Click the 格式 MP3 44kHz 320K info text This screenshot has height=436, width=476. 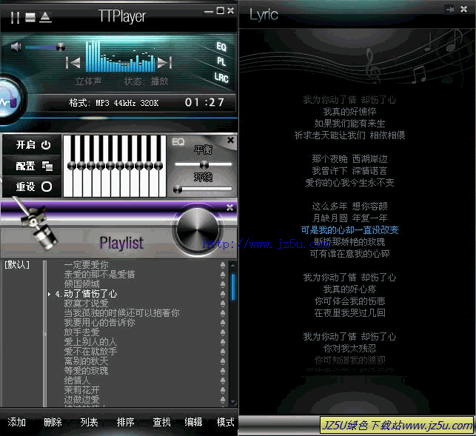pyautogui.click(x=114, y=103)
